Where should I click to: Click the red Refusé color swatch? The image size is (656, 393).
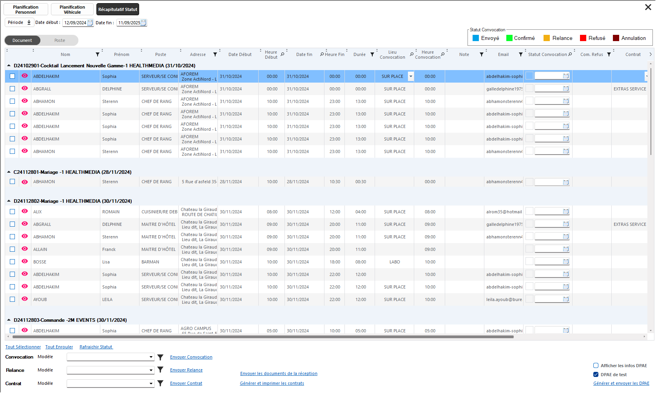(x=583, y=38)
